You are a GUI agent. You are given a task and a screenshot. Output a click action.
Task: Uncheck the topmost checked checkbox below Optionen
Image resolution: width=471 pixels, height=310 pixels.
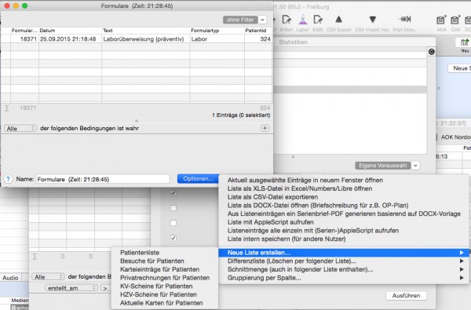(x=173, y=193)
